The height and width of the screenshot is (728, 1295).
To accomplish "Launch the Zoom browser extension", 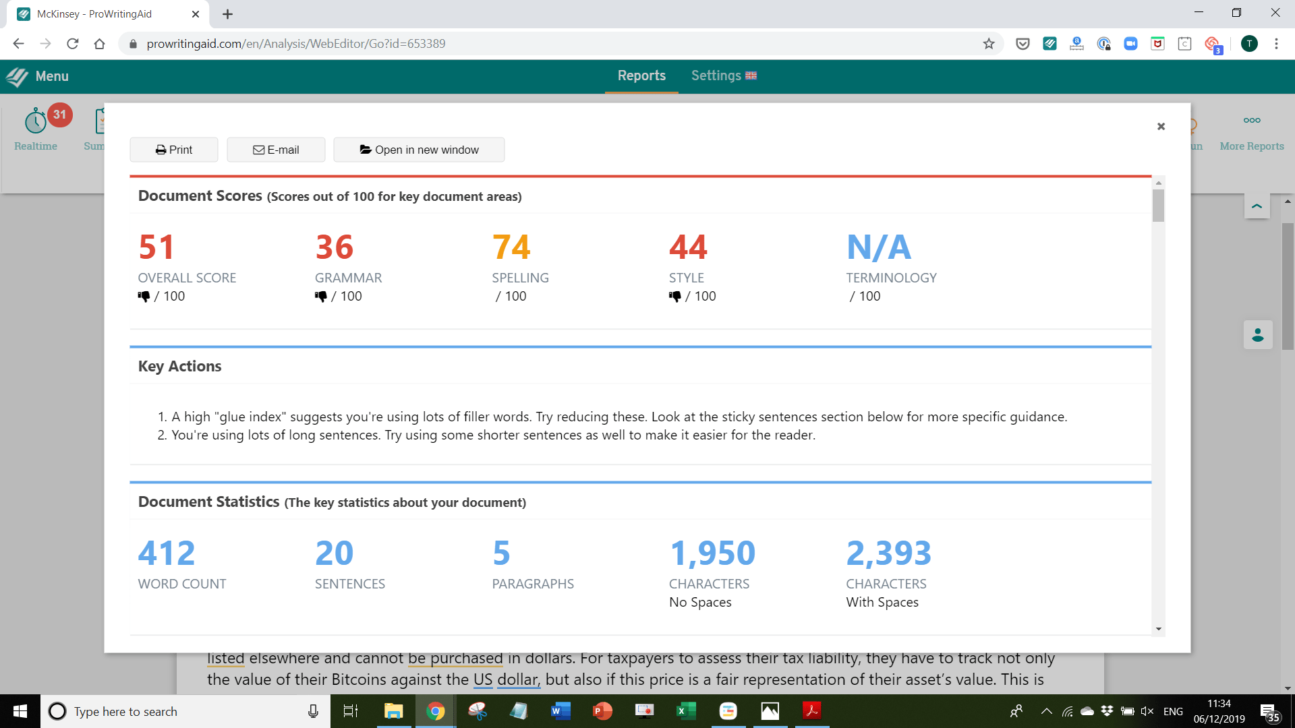I will [x=1131, y=43].
